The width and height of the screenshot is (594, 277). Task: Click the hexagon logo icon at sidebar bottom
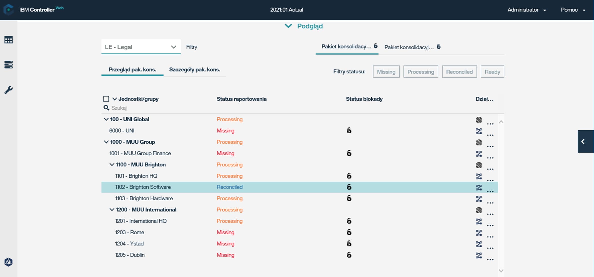pos(8,262)
